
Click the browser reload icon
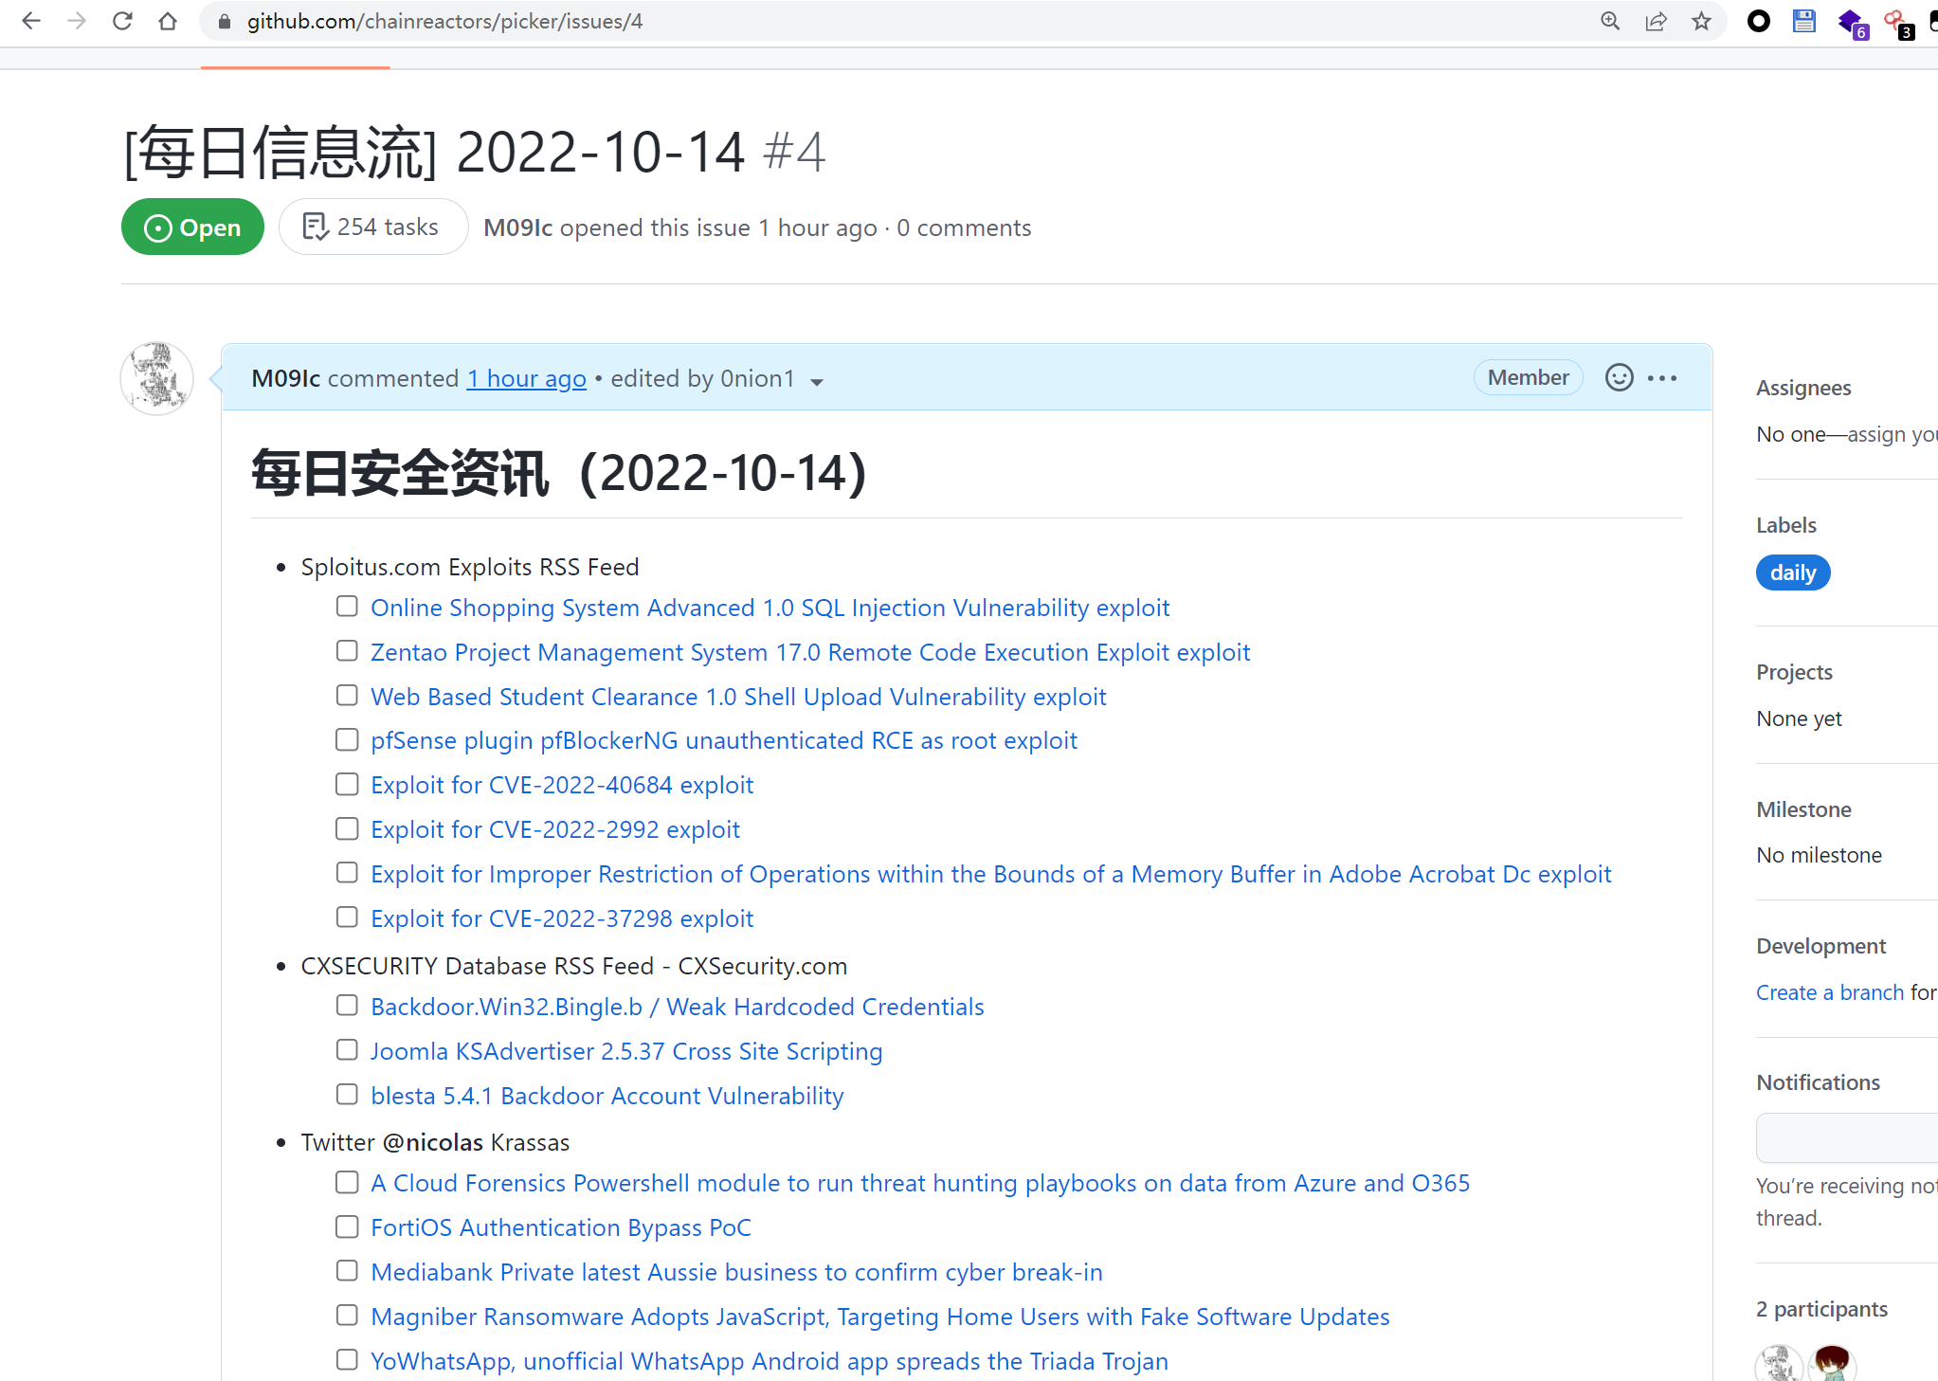click(x=122, y=21)
